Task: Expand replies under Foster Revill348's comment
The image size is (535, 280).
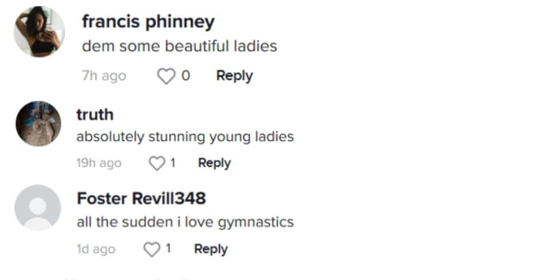Action: [x=210, y=248]
